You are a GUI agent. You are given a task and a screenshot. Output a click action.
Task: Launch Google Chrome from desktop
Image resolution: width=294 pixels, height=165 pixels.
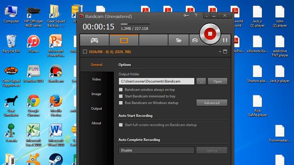pyautogui.click(x=34, y=106)
